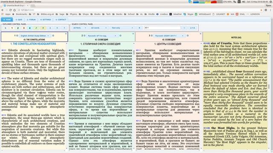Open the Skype bookmark

(x=189, y=14)
